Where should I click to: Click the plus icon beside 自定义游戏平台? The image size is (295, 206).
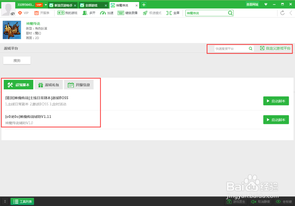click(x=262, y=48)
